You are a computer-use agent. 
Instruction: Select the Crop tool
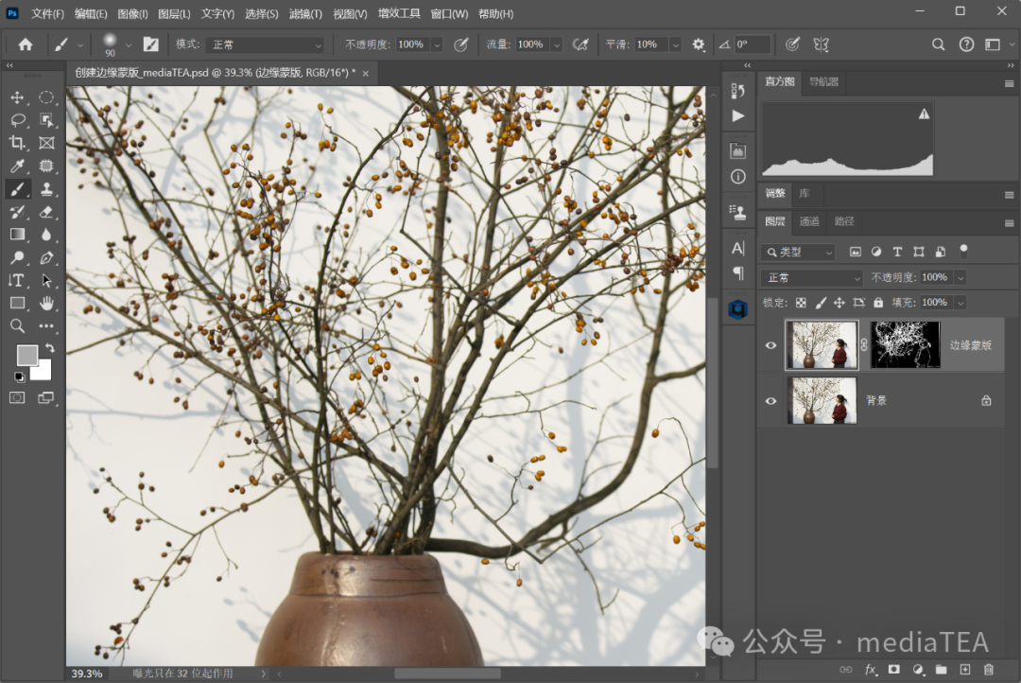(17, 144)
